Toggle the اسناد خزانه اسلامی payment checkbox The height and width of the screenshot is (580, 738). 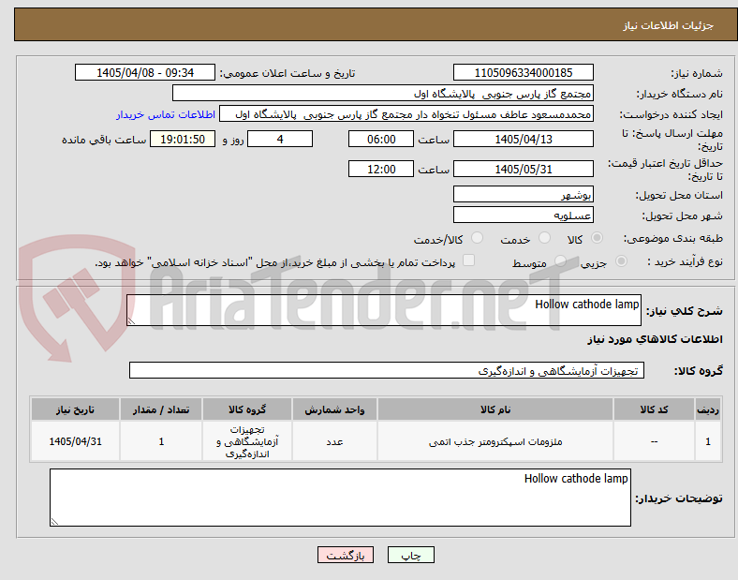[468, 260]
